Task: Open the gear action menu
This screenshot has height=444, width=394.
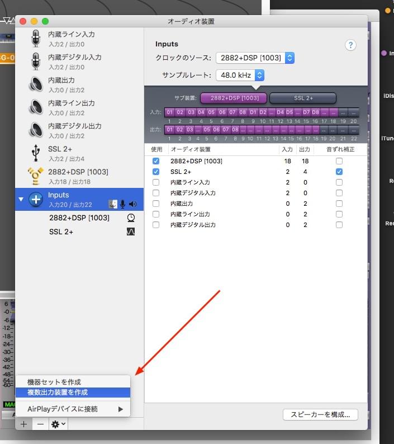Action: pyautogui.click(x=58, y=424)
